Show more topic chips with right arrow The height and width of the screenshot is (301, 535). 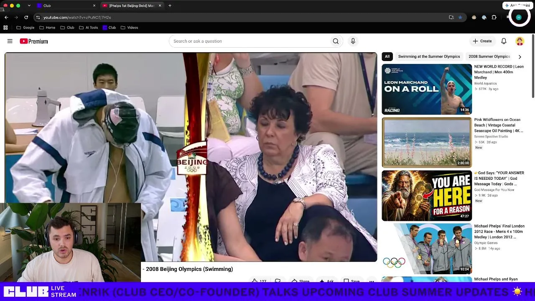520,56
